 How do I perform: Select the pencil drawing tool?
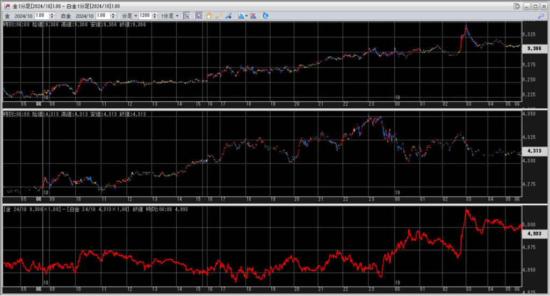218,16
